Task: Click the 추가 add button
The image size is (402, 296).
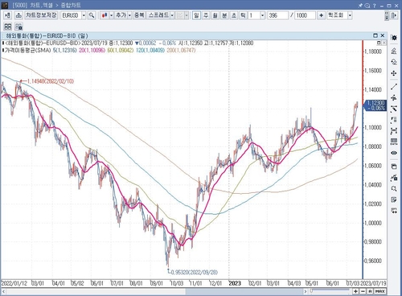Action: pos(121,15)
